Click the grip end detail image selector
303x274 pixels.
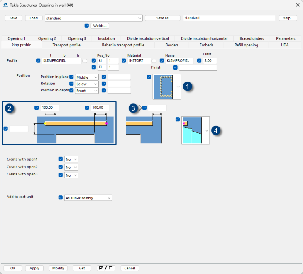(195, 130)
